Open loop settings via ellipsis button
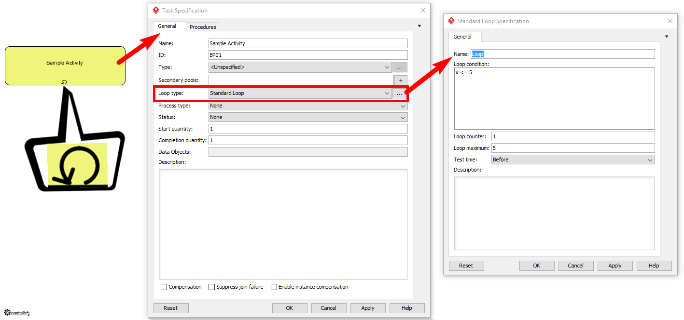684x320 pixels. (x=399, y=93)
